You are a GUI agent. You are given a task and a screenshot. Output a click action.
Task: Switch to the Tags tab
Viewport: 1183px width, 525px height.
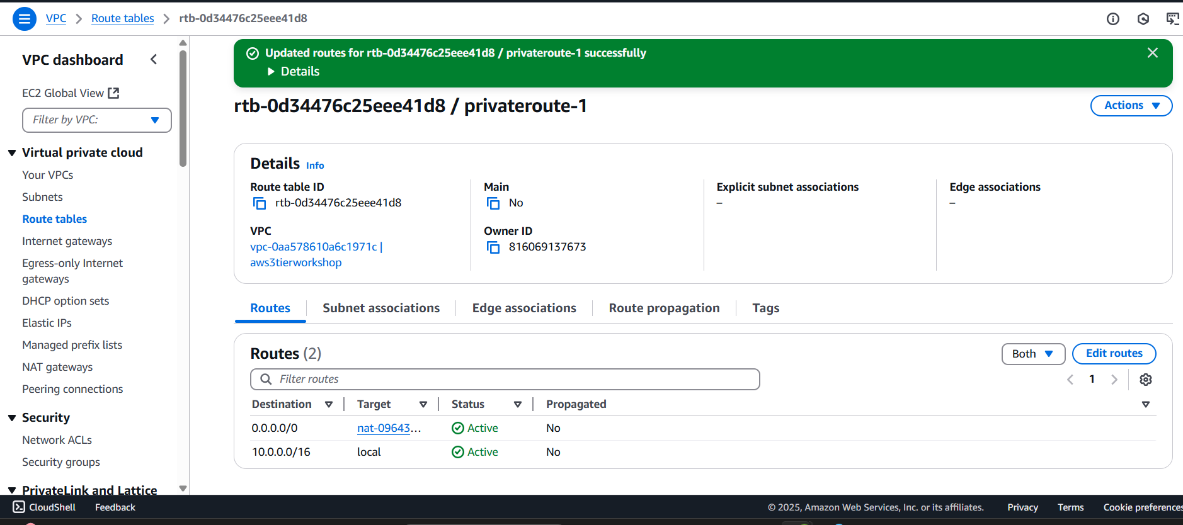coord(766,308)
